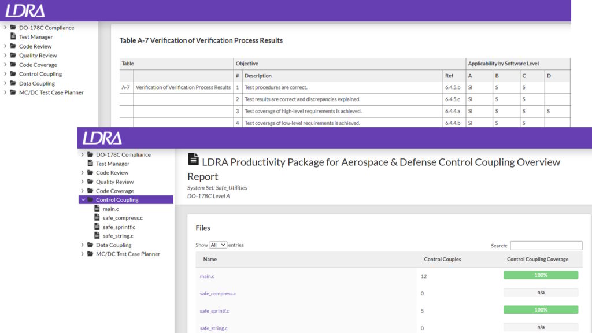Click Test Manager document icon in front window
The width and height of the screenshot is (592, 333).
90,164
